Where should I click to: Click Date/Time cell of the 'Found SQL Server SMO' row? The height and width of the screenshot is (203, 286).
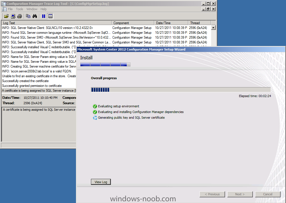coord(171,37)
